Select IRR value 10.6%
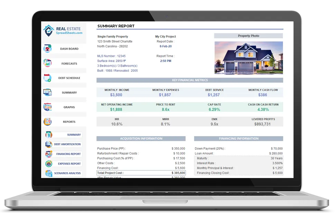The width and height of the screenshot is (335, 217). tap(117, 124)
